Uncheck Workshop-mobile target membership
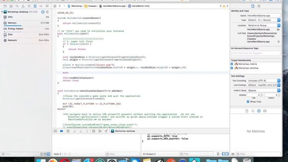 232,64
